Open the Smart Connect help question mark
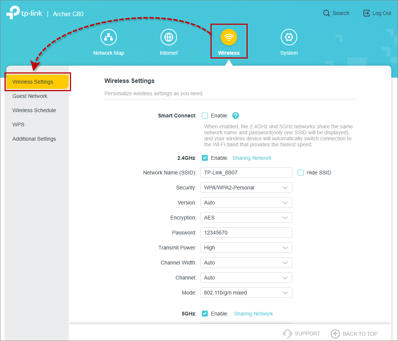The width and height of the screenshot is (398, 341). [235, 116]
